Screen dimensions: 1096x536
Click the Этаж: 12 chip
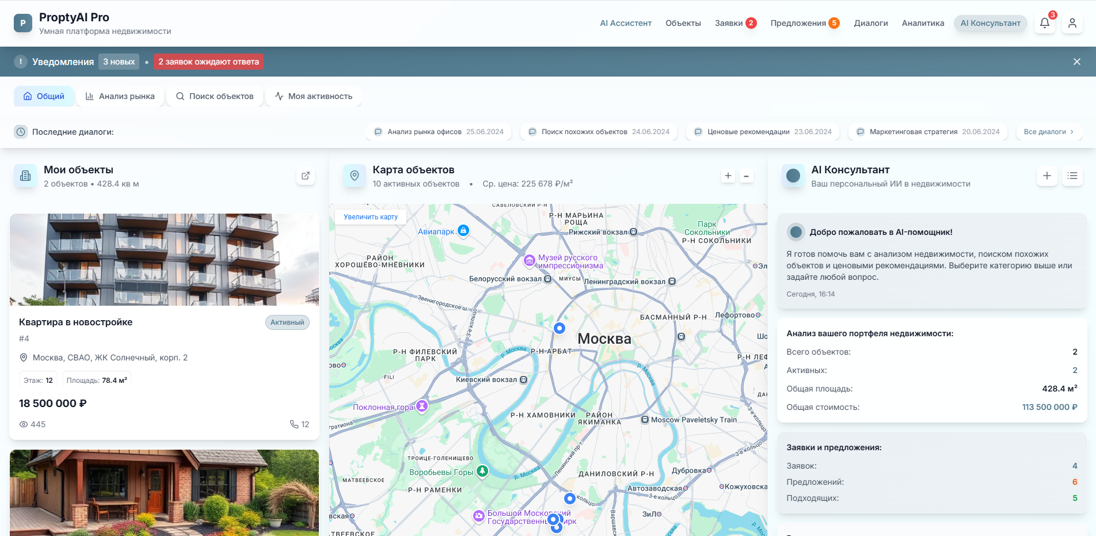(38, 381)
